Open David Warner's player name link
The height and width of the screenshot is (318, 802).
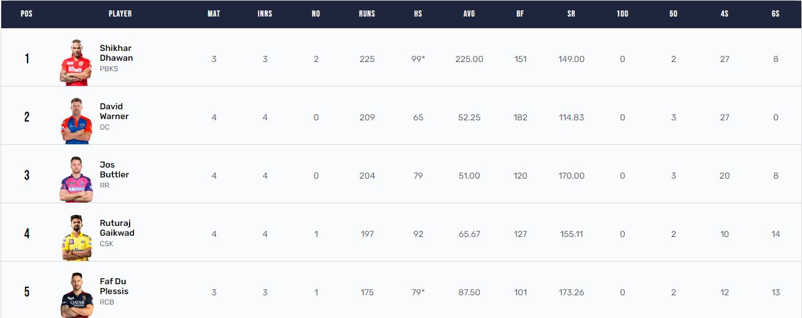click(114, 111)
